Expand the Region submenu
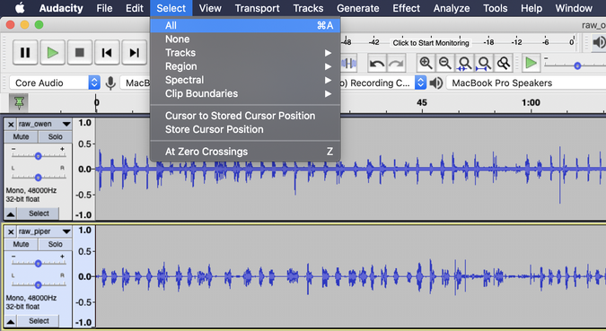Screen dimensions: 606x331 (x=245, y=66)
